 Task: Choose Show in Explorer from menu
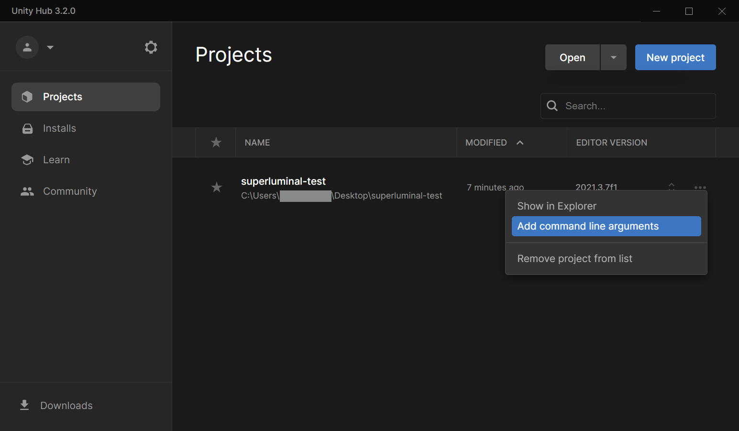pos(557,206)
